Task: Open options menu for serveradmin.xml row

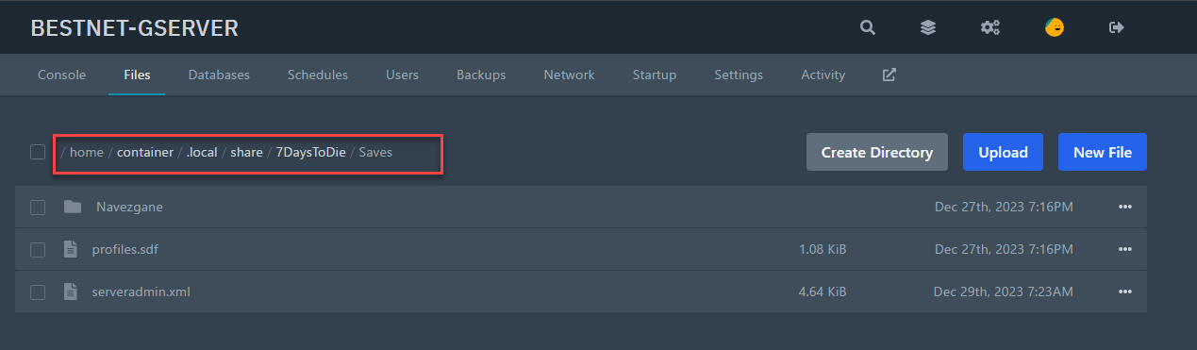Action: point(1124,292)
